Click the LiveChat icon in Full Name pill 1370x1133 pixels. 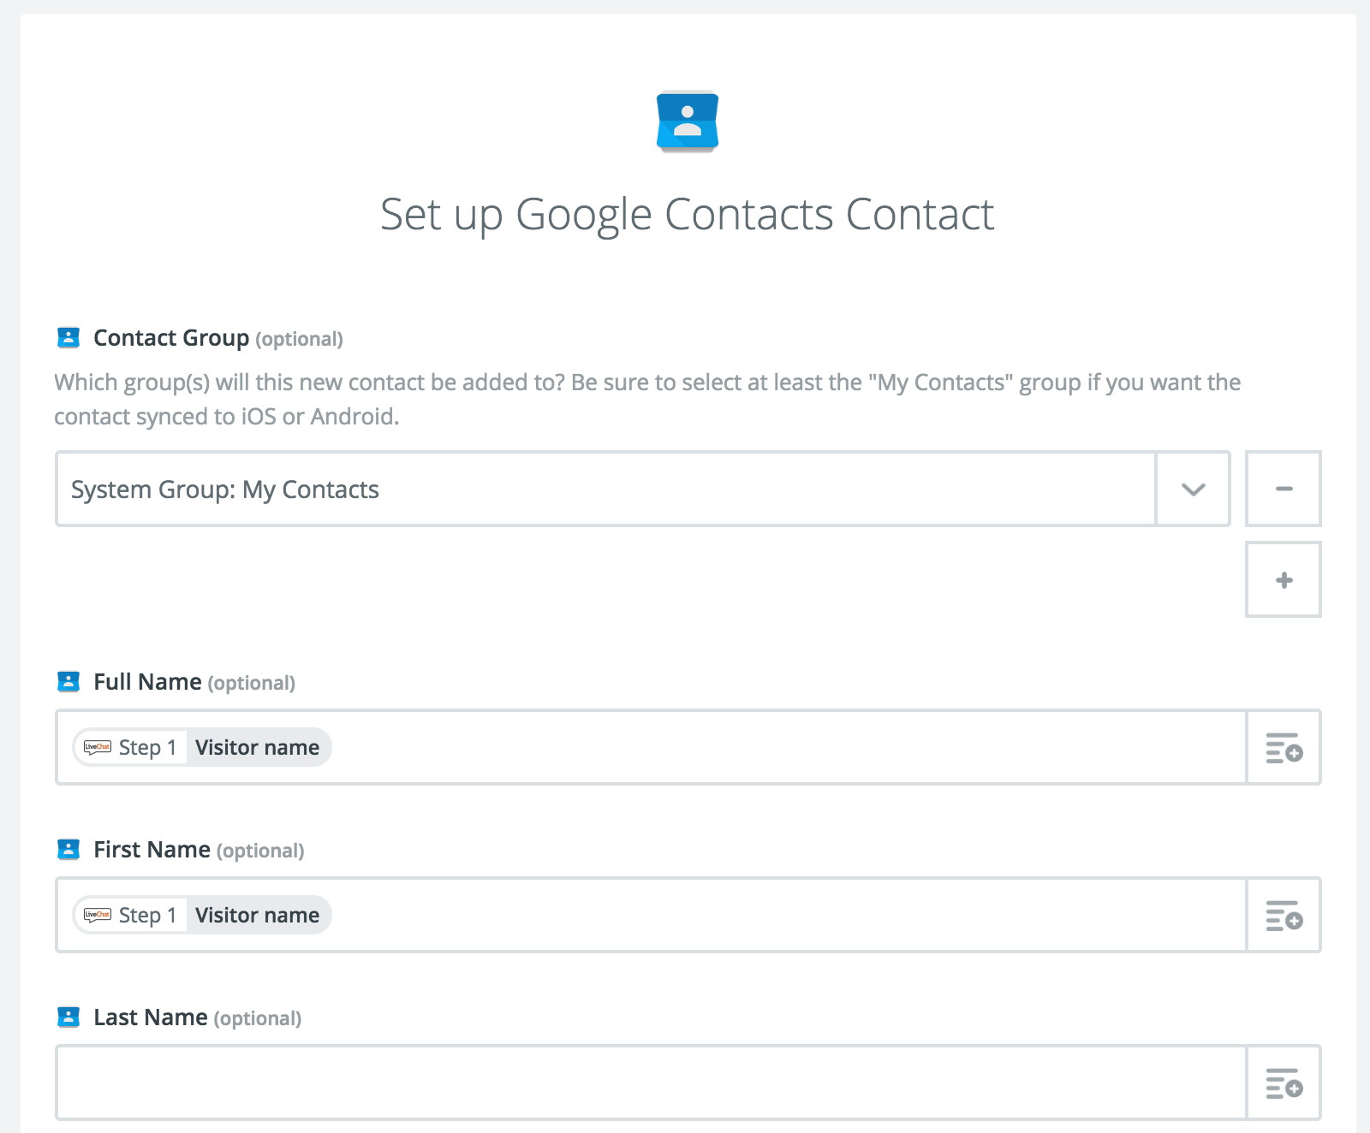(98, 747)
